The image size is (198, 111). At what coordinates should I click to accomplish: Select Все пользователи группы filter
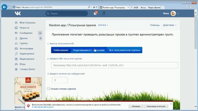pos(124,50)
